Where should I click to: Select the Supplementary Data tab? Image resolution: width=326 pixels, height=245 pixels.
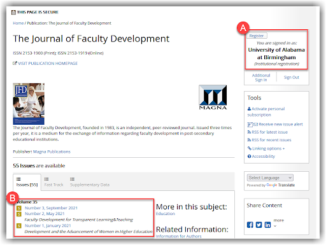pyautogui.click(x=90, y=182)
